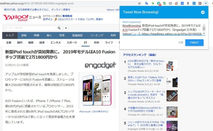The height and width of the screenshot is (131, 213).
Task: Open the Google Translate extension icon
Action: [x=147, y=3]
